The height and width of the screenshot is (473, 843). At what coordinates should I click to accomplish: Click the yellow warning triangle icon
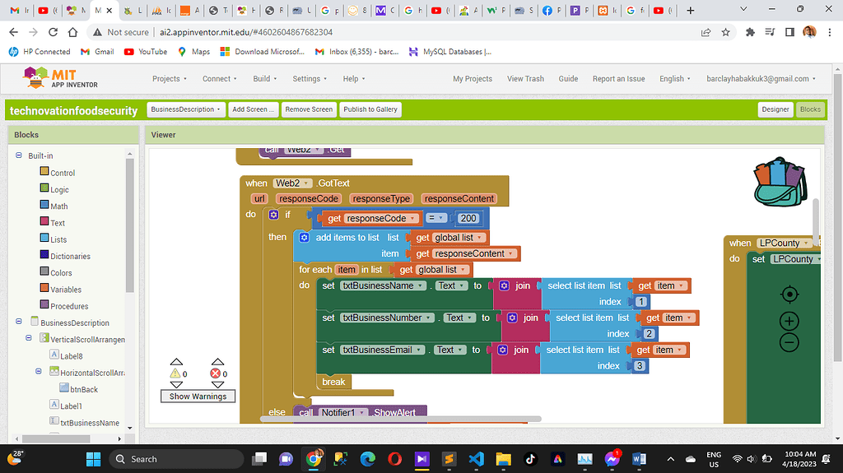[175, 373]
